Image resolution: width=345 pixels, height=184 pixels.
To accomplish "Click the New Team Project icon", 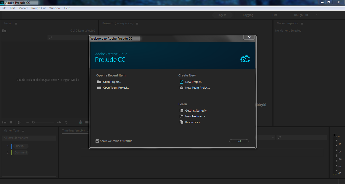I will point(181,88).
